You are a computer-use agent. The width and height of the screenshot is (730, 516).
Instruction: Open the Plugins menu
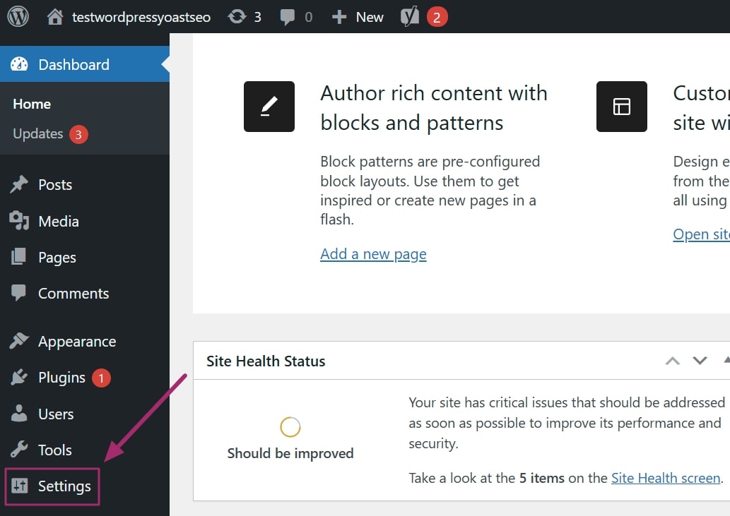coord(61,378)
